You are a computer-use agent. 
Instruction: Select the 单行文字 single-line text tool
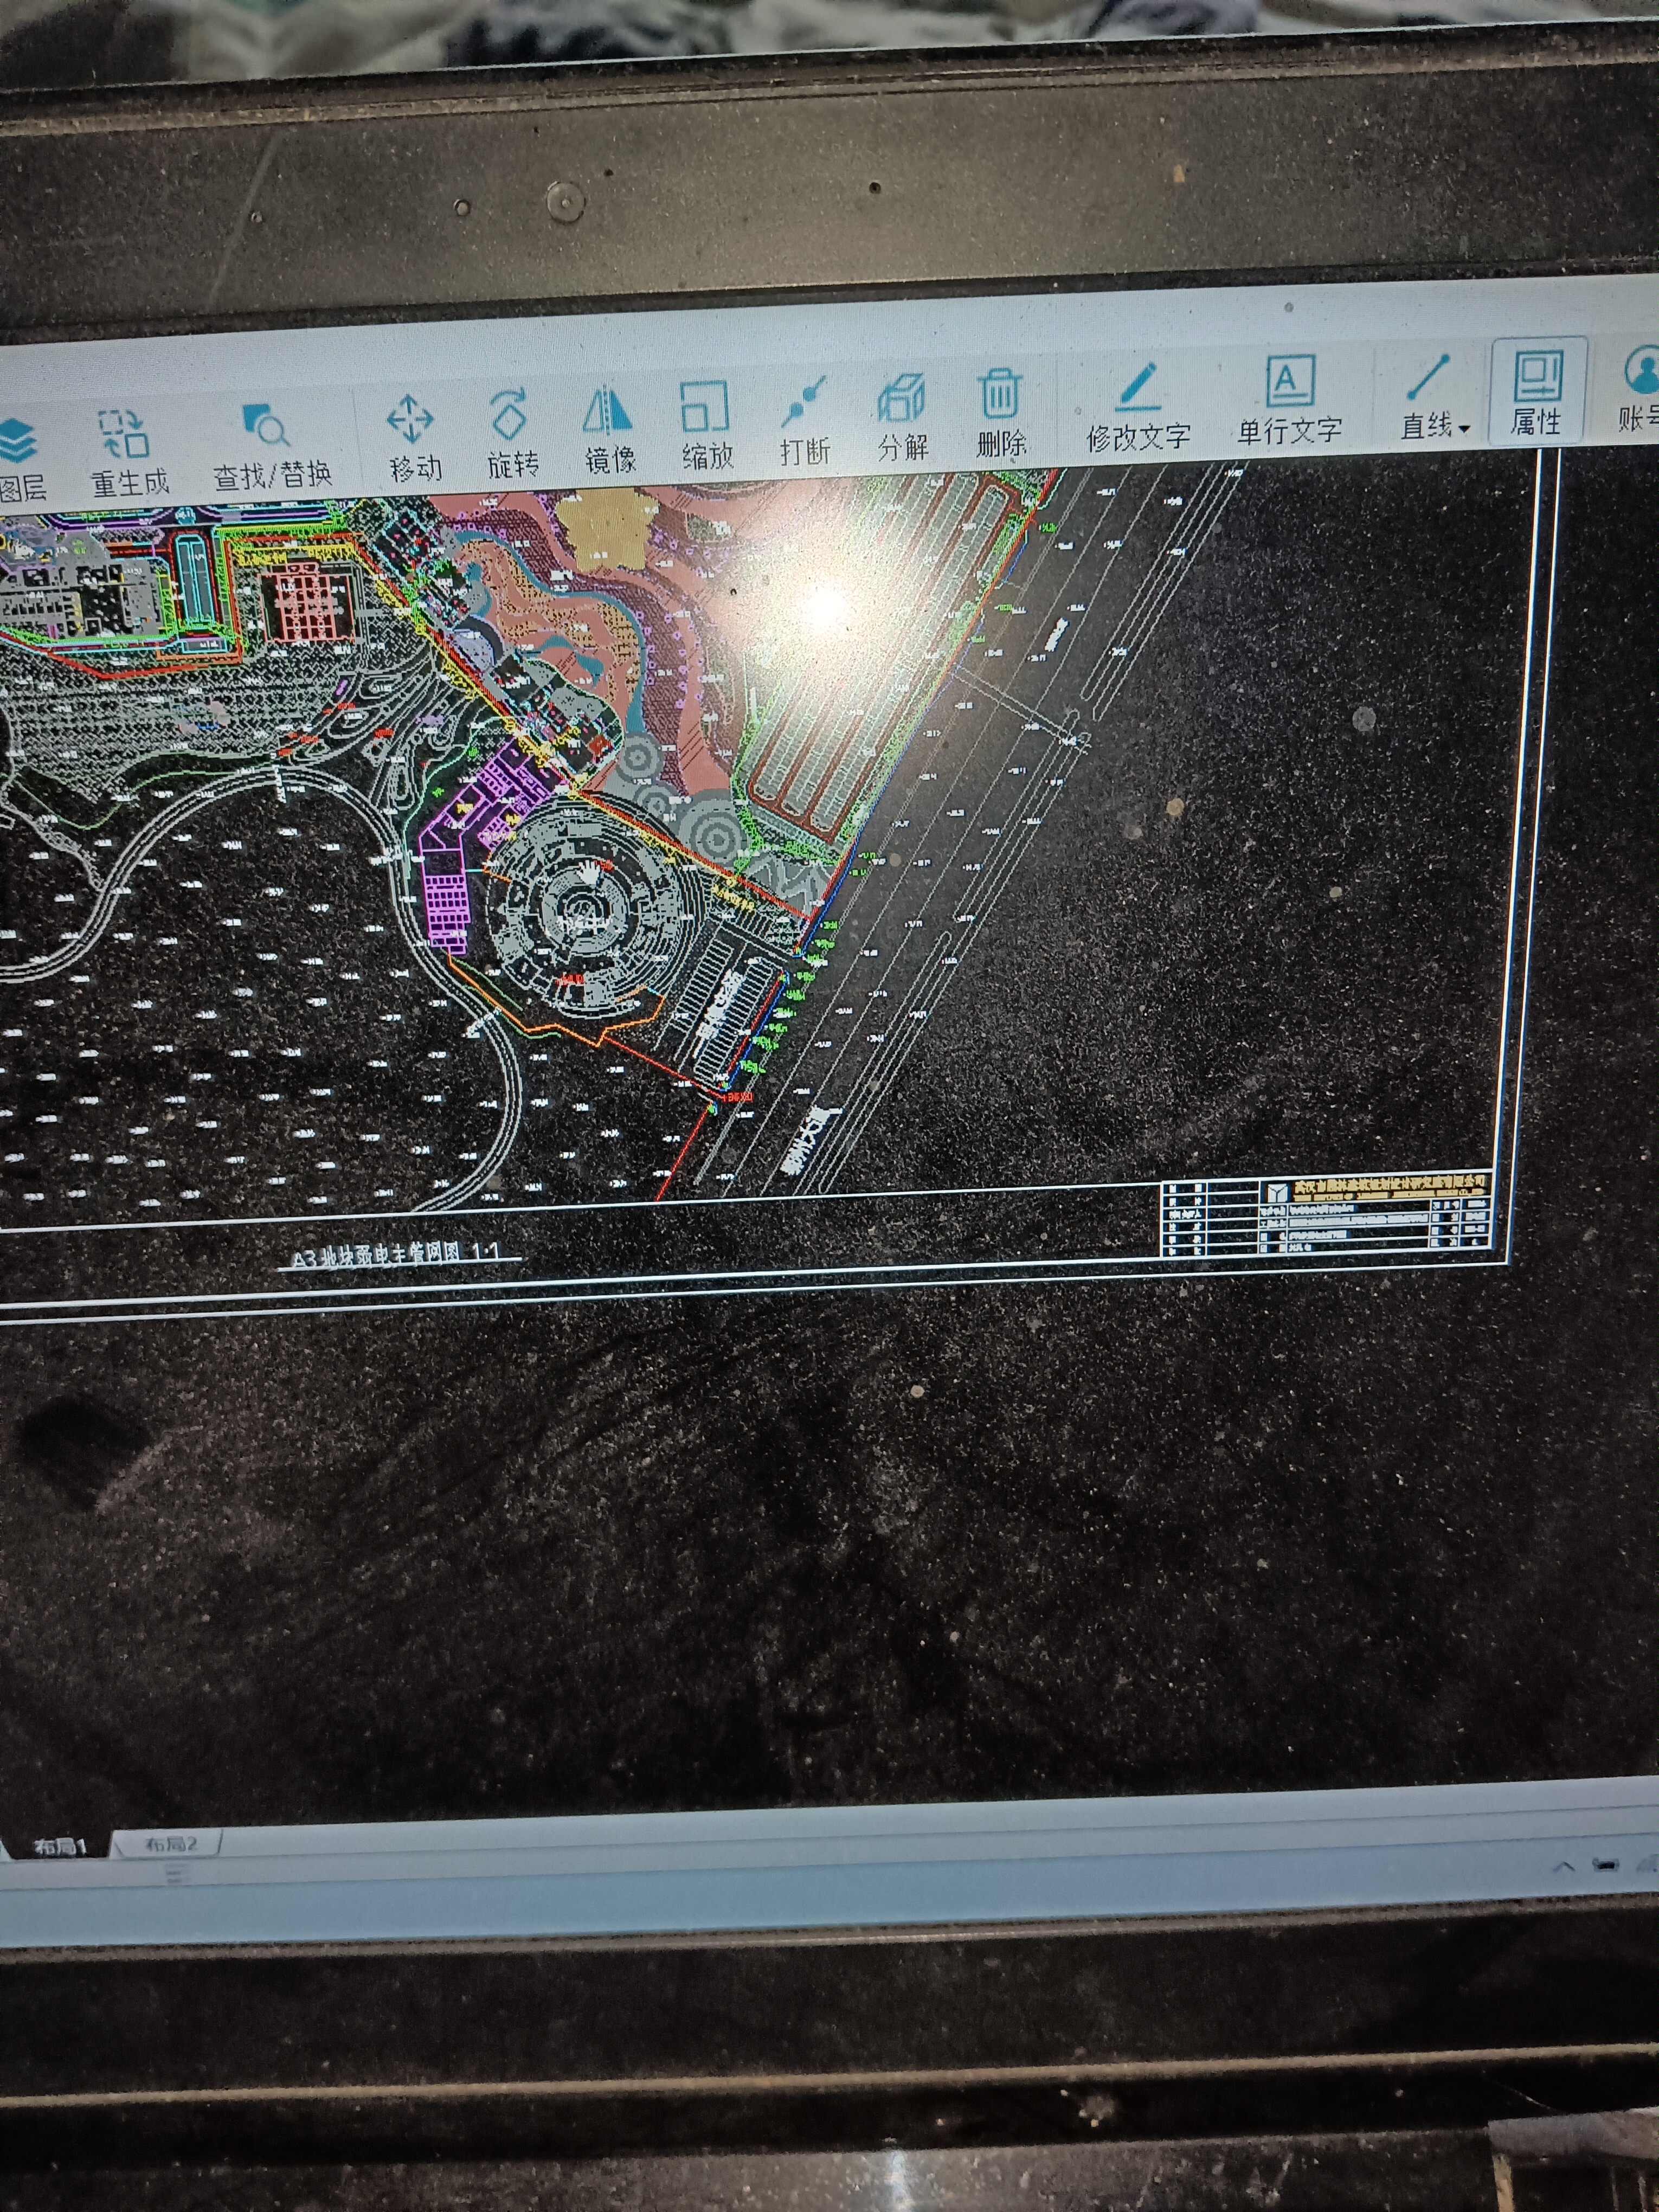[1289, 400]
